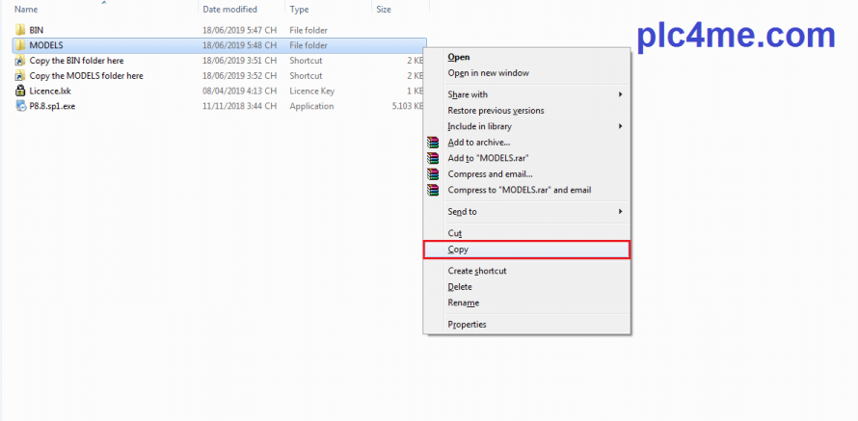Click the BIN folder icon
This screenshot has height=421, width=858.
pos(20,30)
